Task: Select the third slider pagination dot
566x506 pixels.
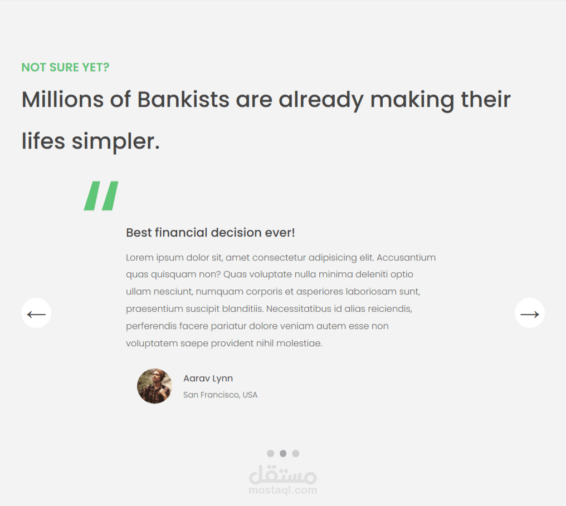Action: (296, 454)
